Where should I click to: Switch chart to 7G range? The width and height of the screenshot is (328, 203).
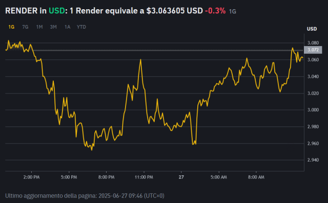25,27
